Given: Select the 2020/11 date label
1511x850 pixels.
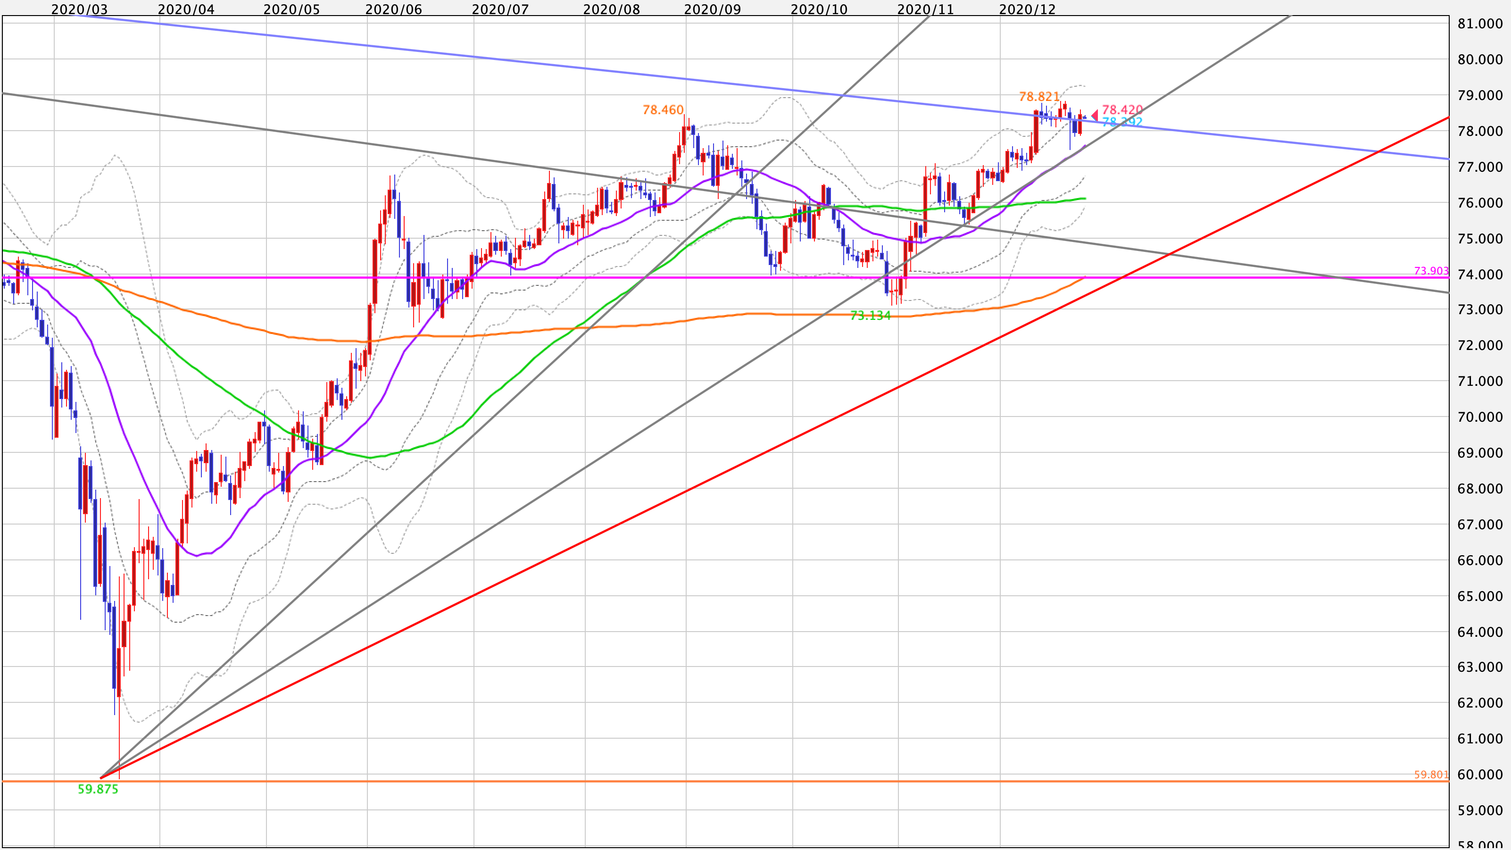Looking at the screenshot, I should click(x=926, y=9).
